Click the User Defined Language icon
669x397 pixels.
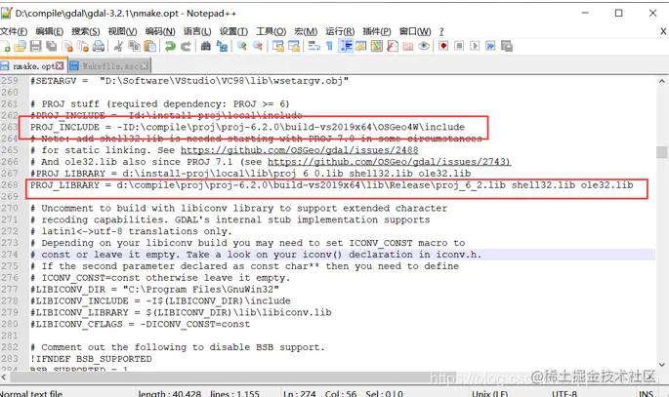click(x=361, y=46)
